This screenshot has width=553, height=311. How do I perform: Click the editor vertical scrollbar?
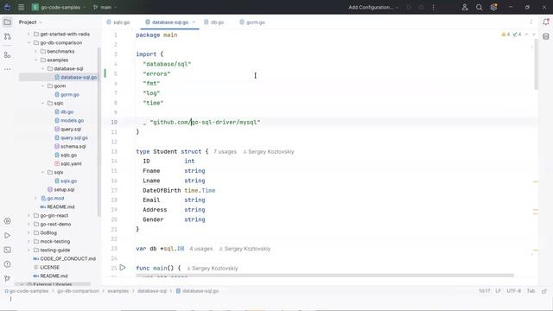click(536, 64)
